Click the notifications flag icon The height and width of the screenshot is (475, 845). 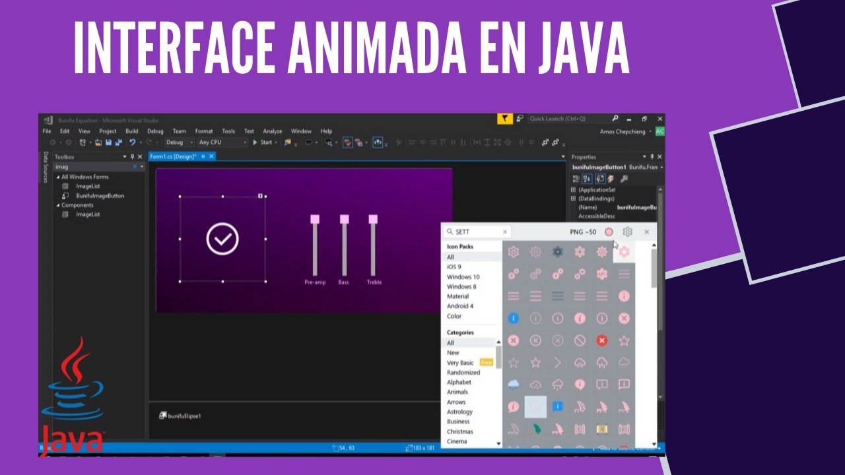505,119
